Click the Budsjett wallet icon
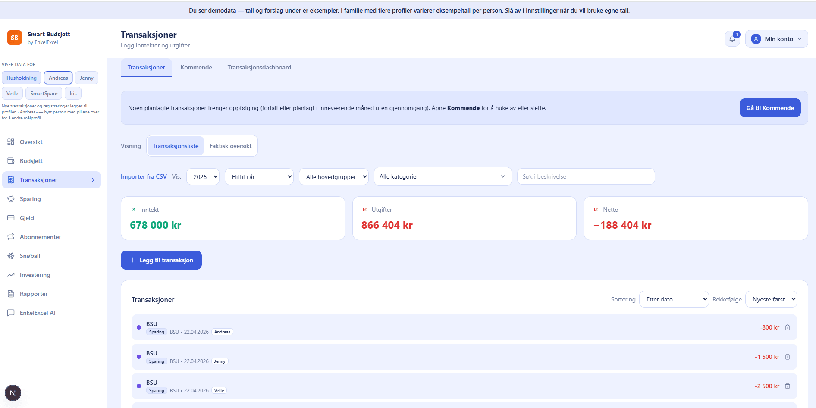 (x=11, y=161)
